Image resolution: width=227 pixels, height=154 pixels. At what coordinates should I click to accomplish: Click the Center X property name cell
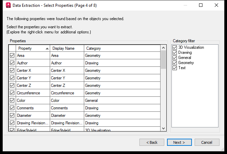click(x=33, y=71)
